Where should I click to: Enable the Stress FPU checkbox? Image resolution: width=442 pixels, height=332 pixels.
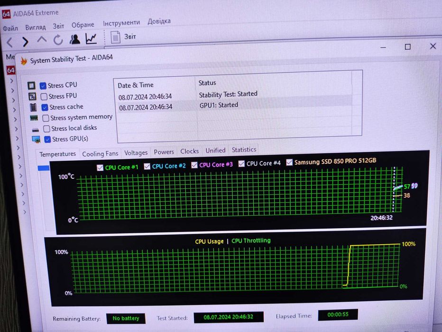point(44,97)
